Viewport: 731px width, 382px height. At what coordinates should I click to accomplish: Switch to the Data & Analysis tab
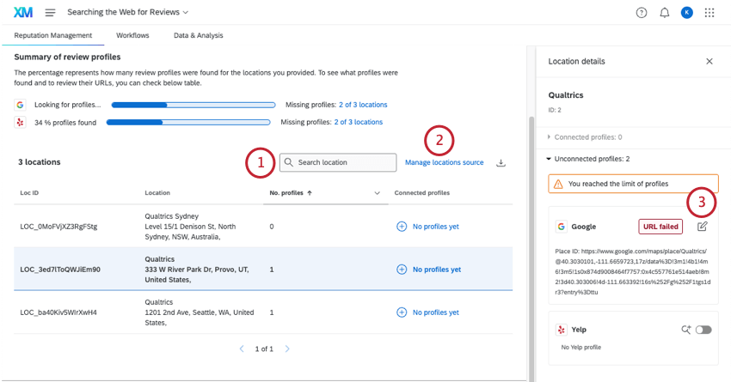coord(198,35)
